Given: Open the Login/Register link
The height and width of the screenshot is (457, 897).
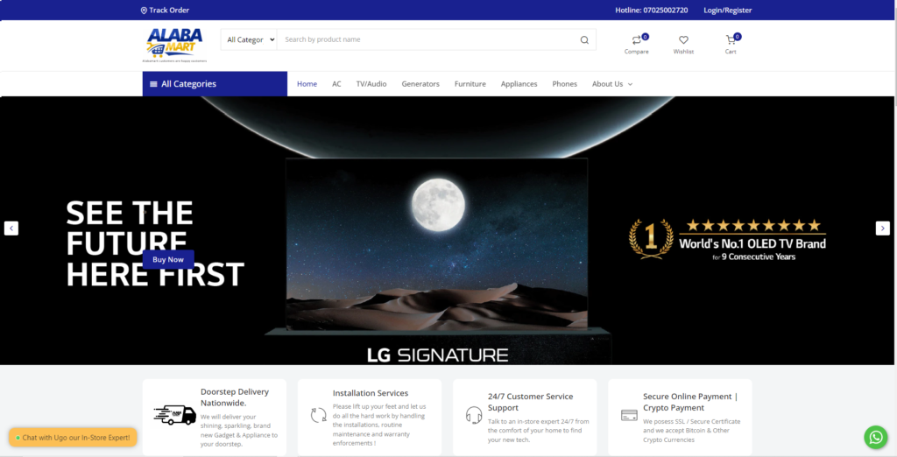Looking at the screenshot, I should 728,11.
